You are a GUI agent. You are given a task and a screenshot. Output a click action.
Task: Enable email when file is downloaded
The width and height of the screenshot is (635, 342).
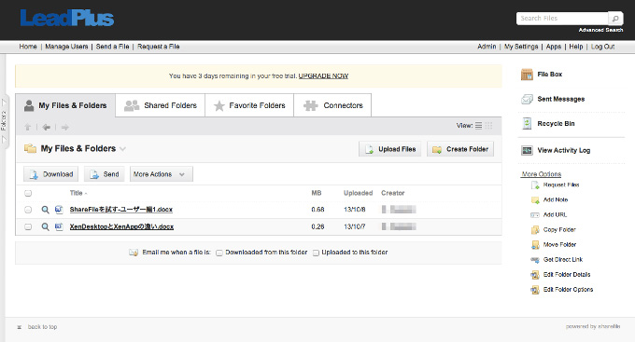(219, 253)
